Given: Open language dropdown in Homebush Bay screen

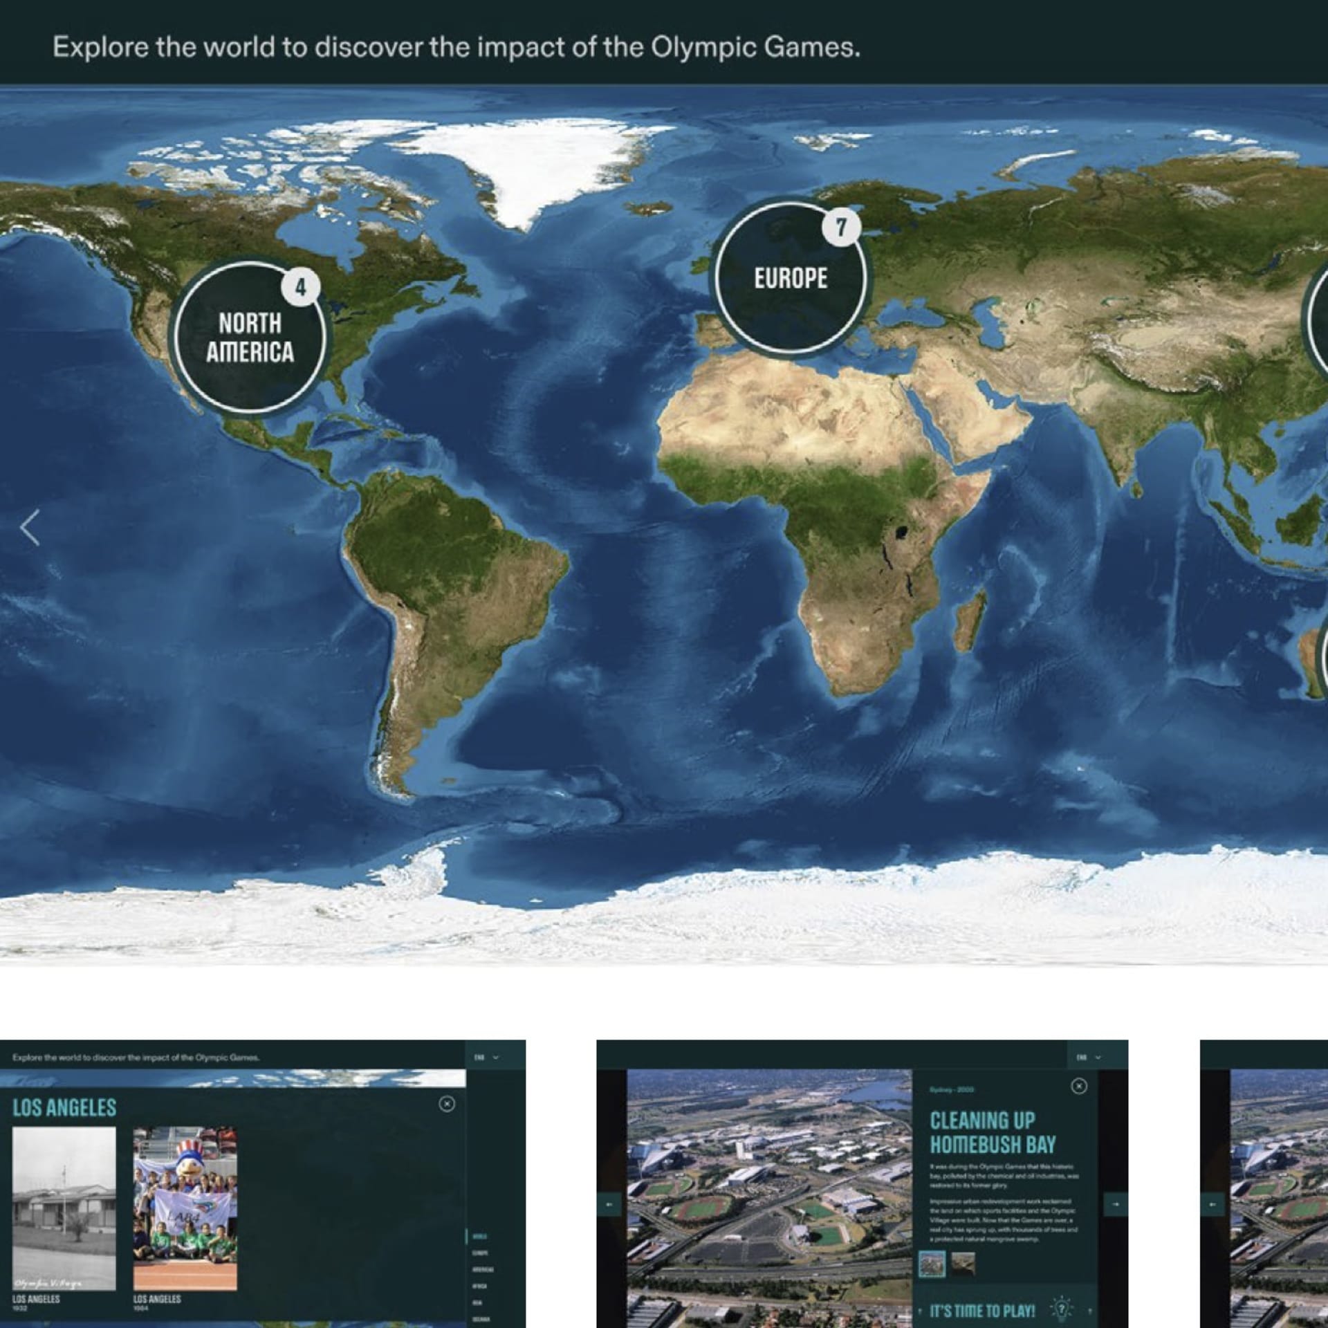Looking at the screenshot, I should tap(1089, 1058).
